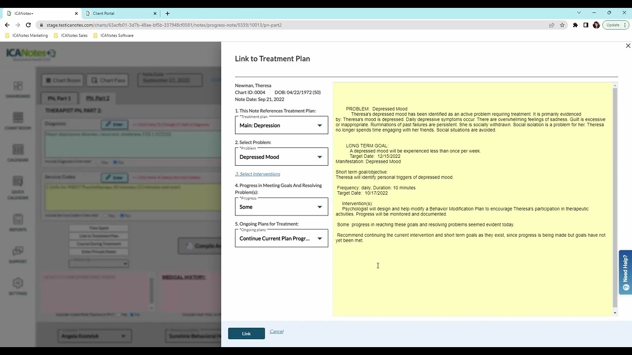
Task: Open the browser extensions puzzle icon
Action: tap(575, 25)
